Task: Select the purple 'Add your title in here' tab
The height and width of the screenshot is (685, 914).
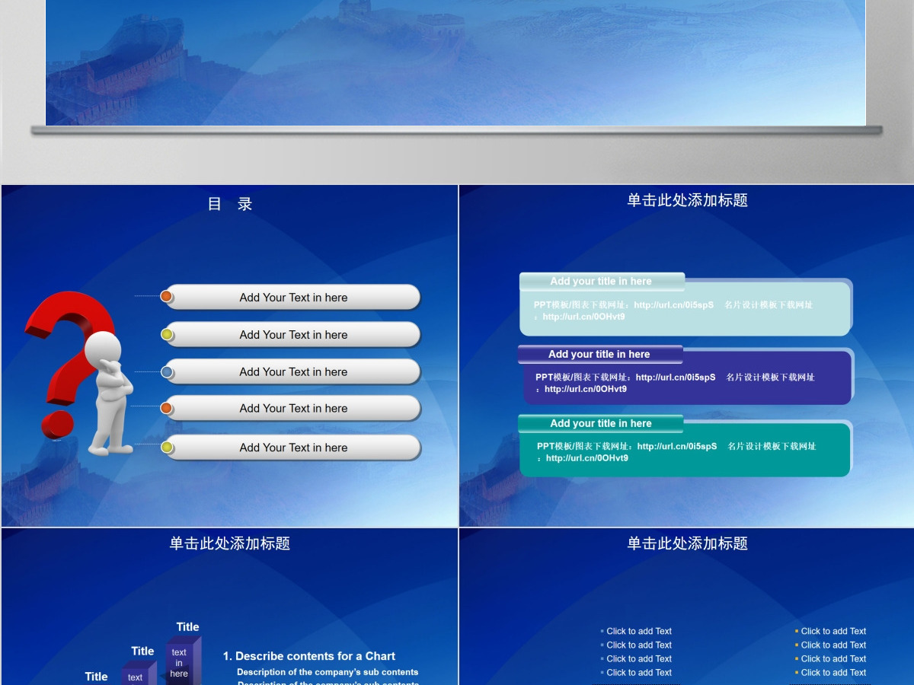Action: tap(600, 355)
